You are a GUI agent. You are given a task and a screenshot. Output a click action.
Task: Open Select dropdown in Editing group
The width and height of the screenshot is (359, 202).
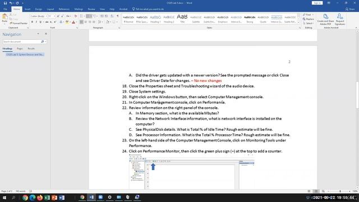pyautogui.click(x=308, y=24)
